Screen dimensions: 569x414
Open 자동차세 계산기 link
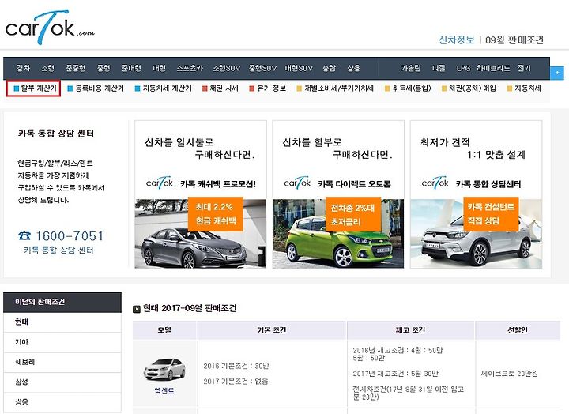[164, 88]
